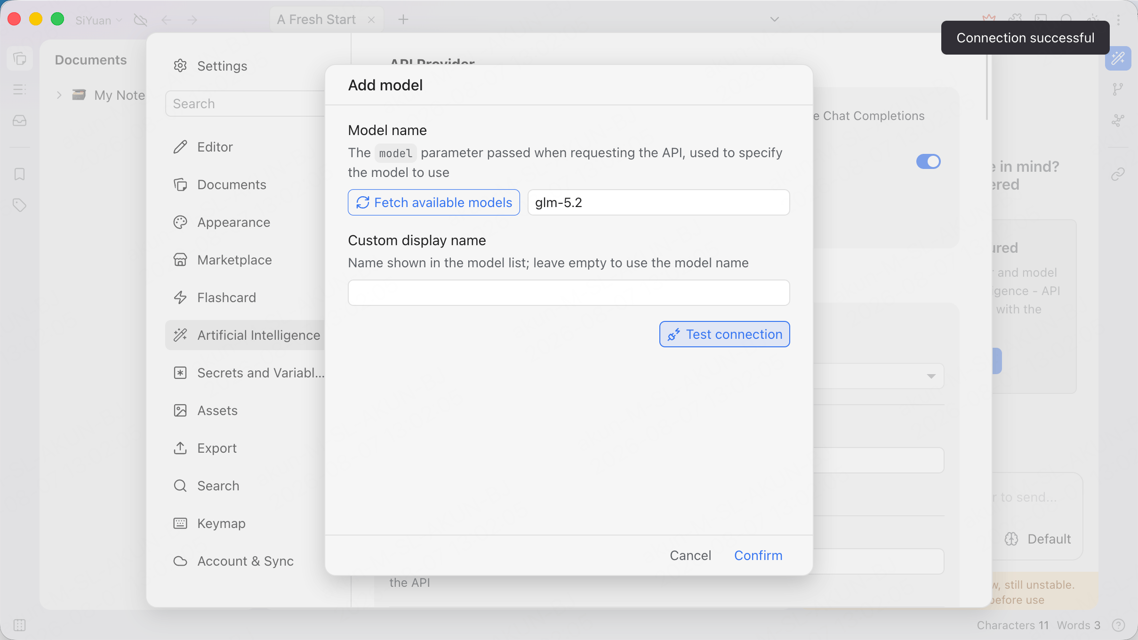Open the tab list chevron in the title bar
Image resolution: width=1138 pixels, height=640 pixels.
pos(775,19)
